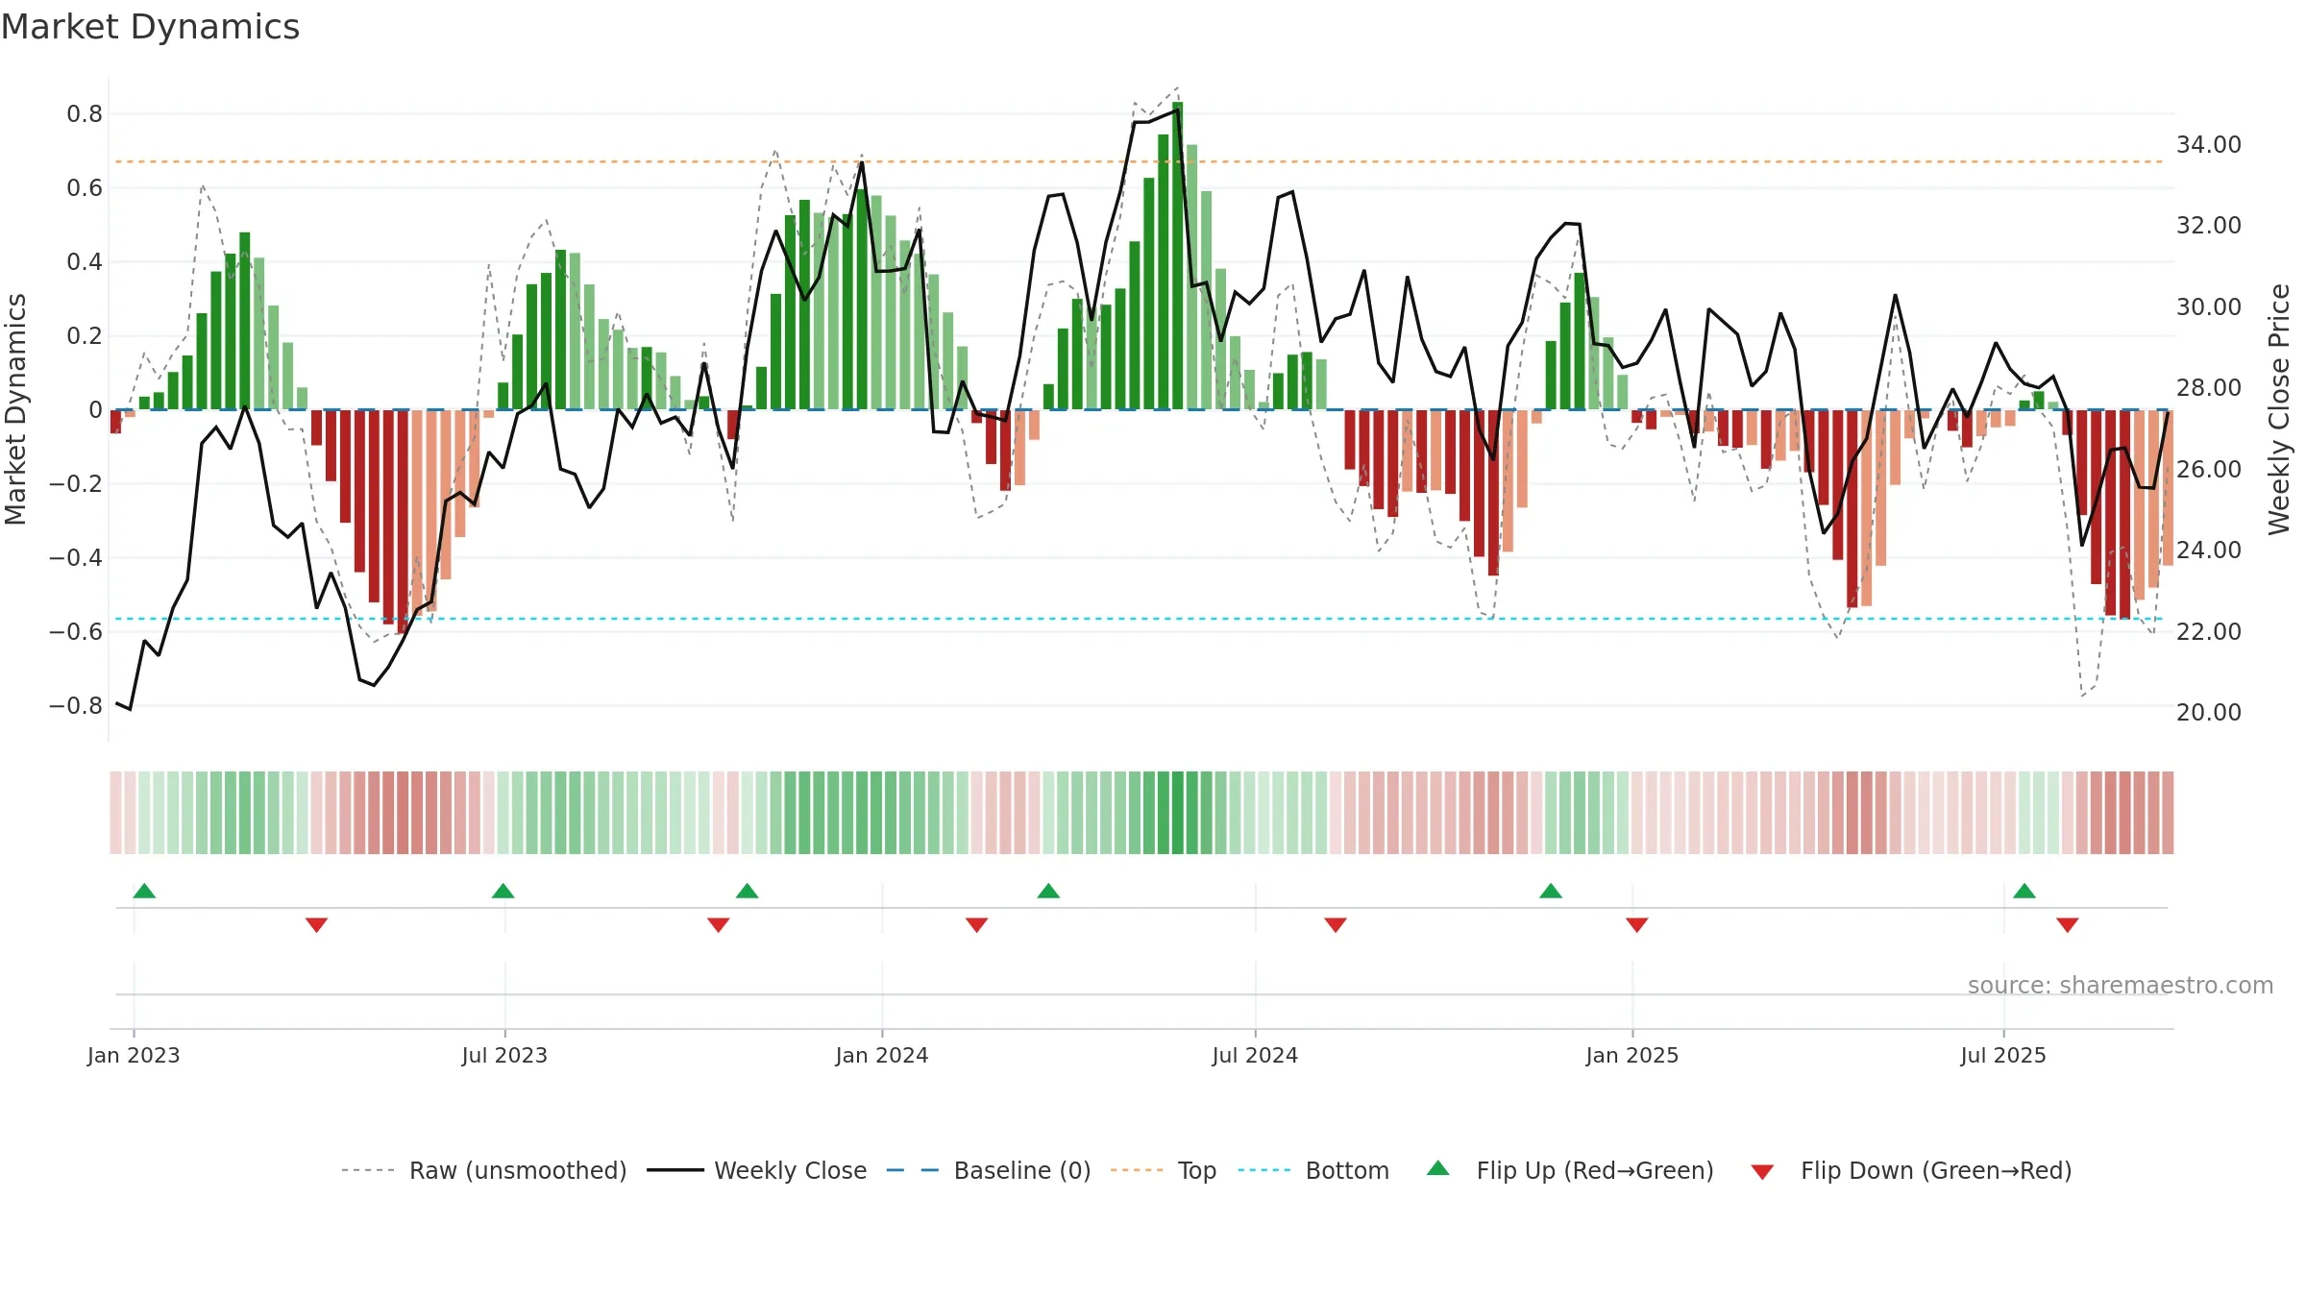Click the Jan 2025 x-axis label

click(x=1632, y=1055)
